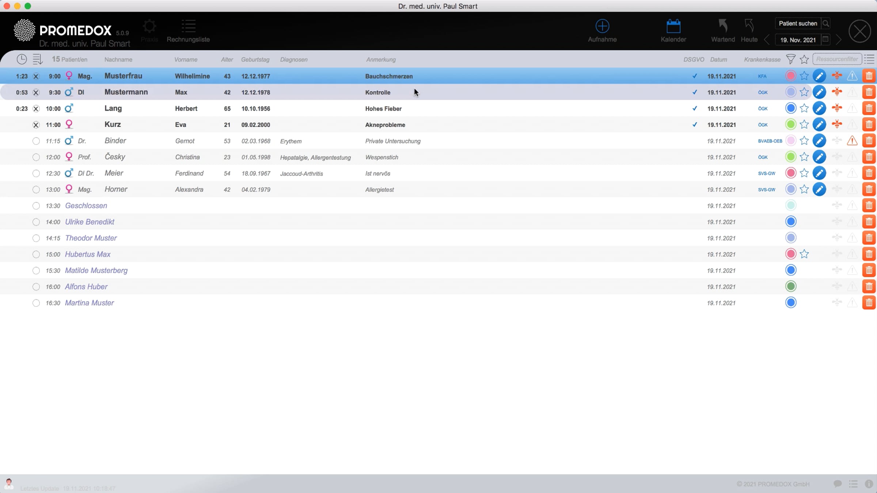Select the Jaccoud-Arthritis diagnosis cell

[x=301, y=174]
